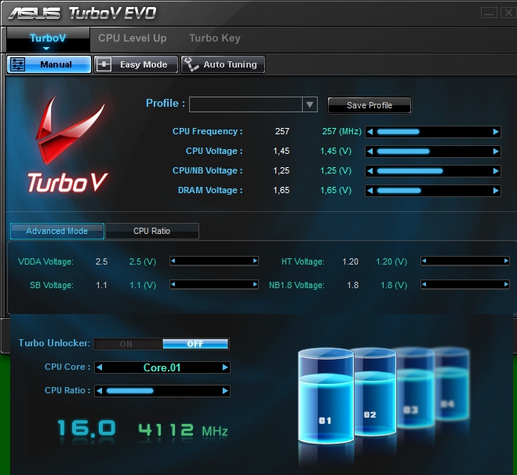Click the SB Voltage slider track
517x475 pixels.
pyautogui.click(x=214, y=284)
